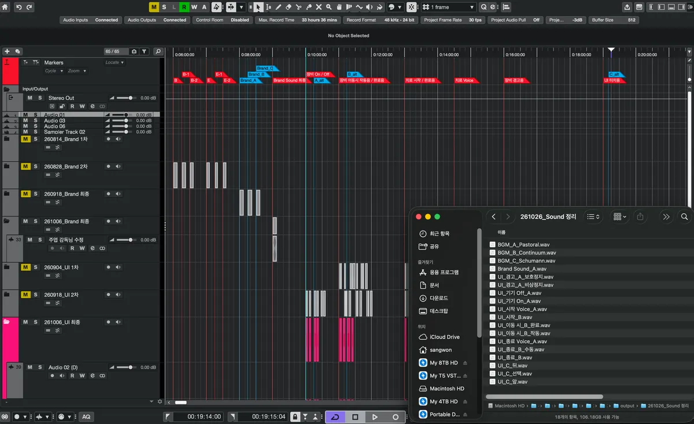Open the Markers Zoom dropdown
Screen dimensions: 694x424
click(x=77, y=71)
